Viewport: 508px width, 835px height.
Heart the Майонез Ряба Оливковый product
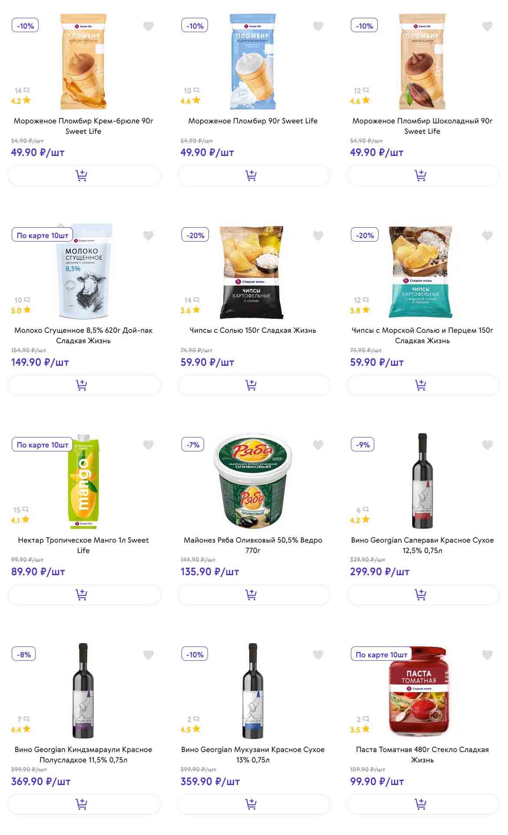(x=318, y=445)
